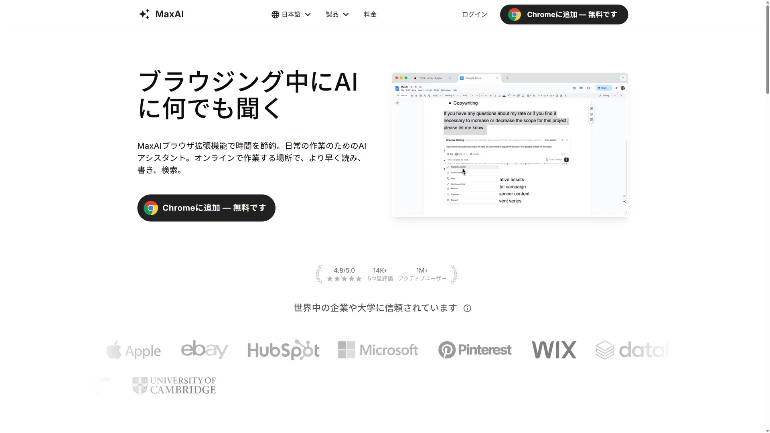The image size is (770, 433).
Task: Click the University of Cambridge logo
Action: tap(174, 385)
